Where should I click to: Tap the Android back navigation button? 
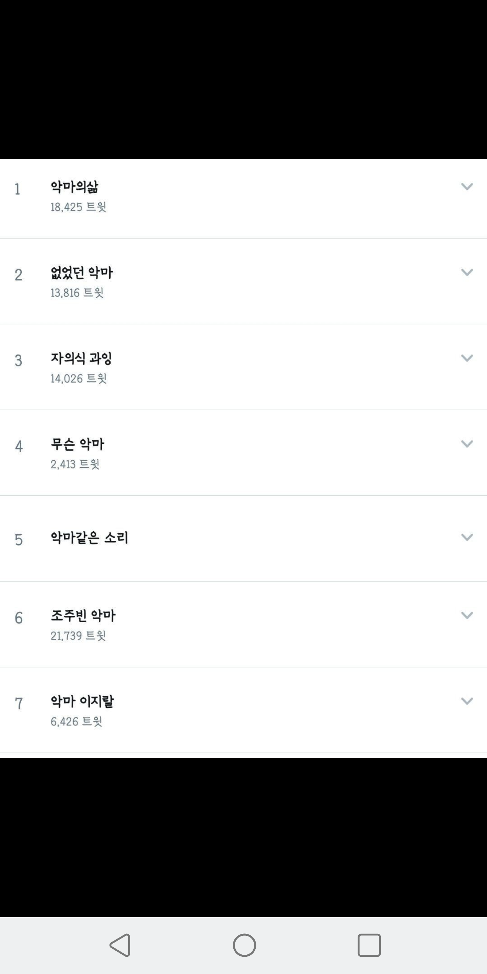(x=121, y=945)
